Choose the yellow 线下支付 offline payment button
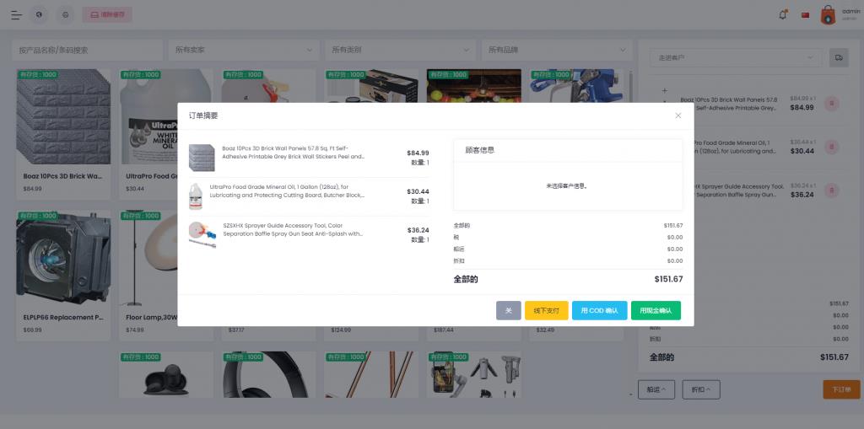This screenshot has width=864, height=429. click(x=546, y=310)
